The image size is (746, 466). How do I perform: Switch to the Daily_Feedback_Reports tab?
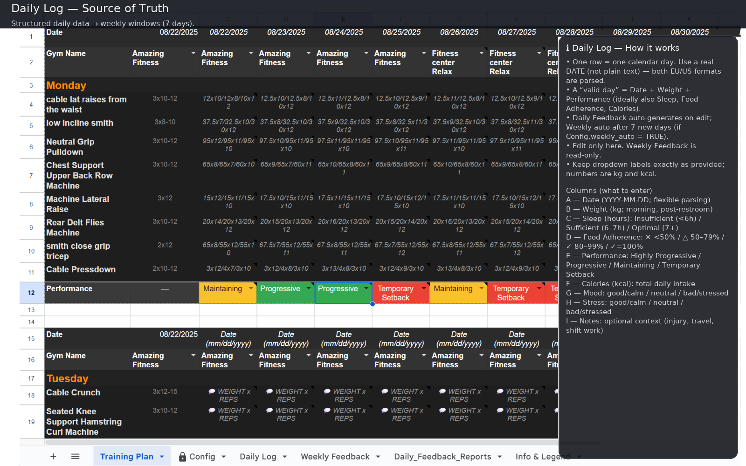(442, 457)
